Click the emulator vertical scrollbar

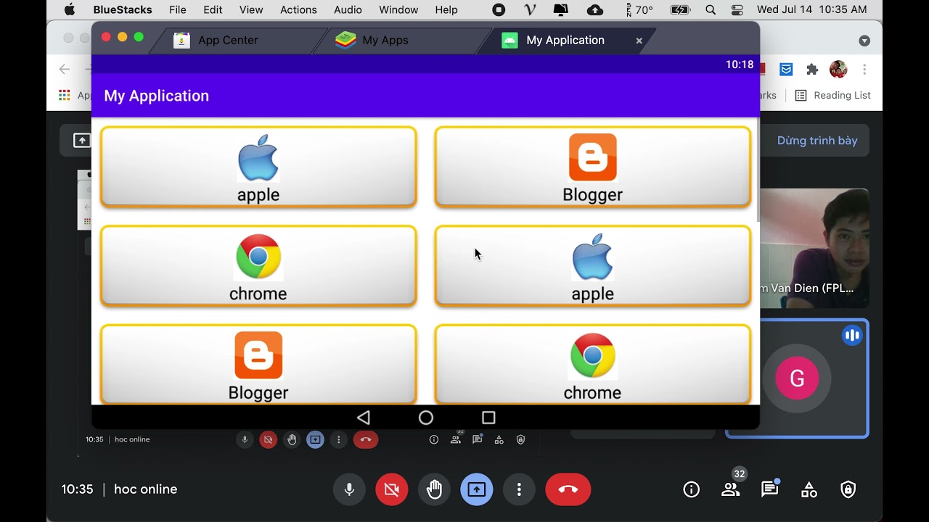(757, 170)
